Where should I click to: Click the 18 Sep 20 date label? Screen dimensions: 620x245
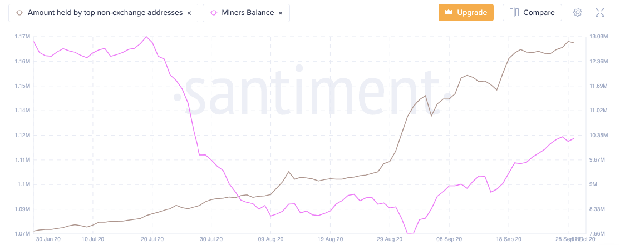tap(508, 240)
